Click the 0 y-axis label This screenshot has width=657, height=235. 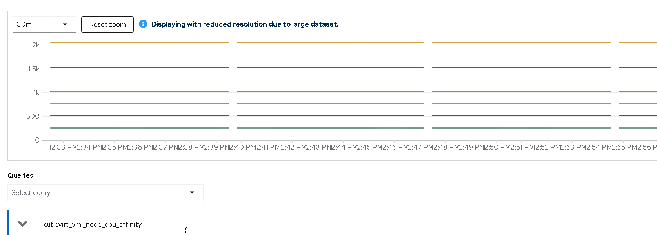pyautogui.click(x=37, y=140)
